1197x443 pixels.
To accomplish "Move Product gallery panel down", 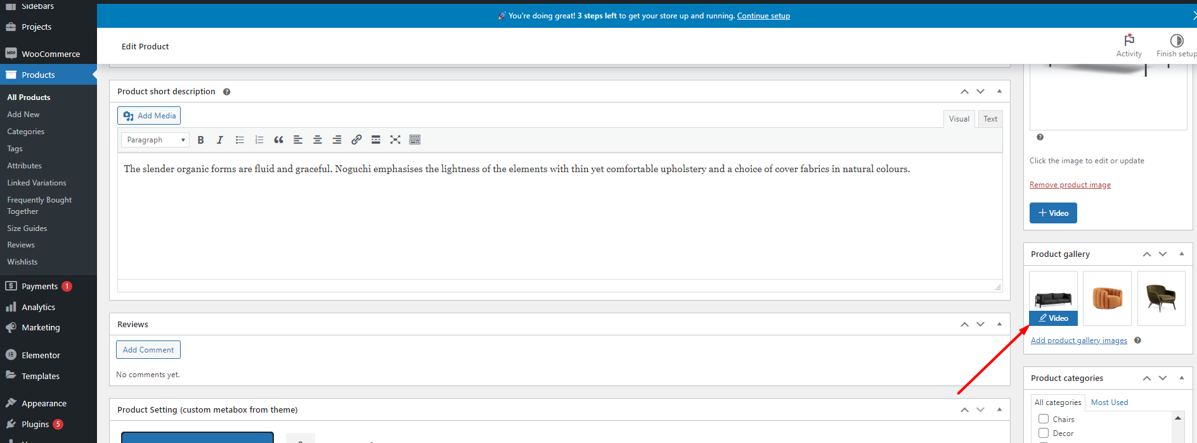I will [1162, 254].
